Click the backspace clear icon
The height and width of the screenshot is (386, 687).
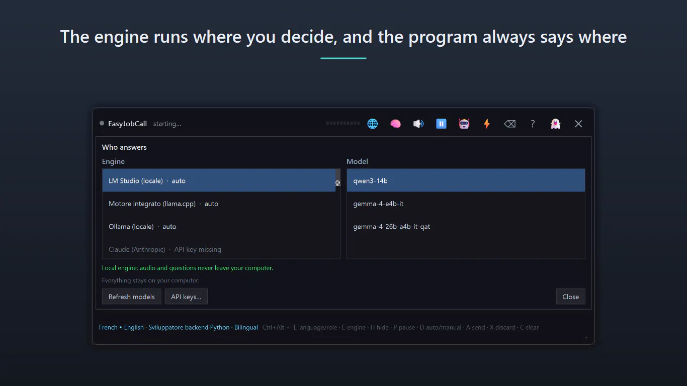(x=510, y=124)
